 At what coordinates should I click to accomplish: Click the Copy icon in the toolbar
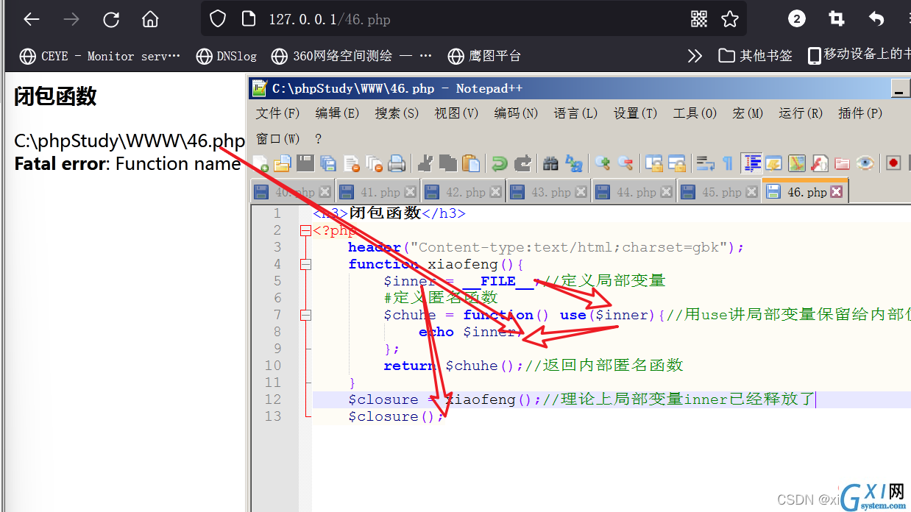pos(448,163)
